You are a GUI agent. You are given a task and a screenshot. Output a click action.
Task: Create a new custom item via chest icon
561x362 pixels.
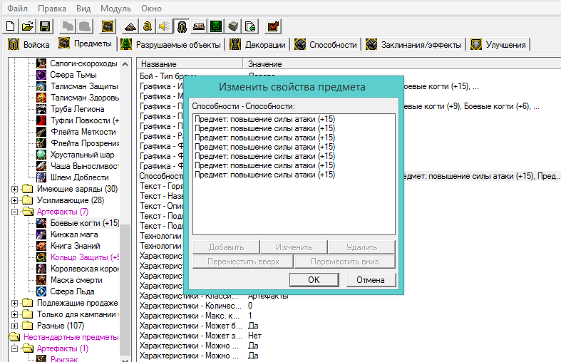[108, 26]
